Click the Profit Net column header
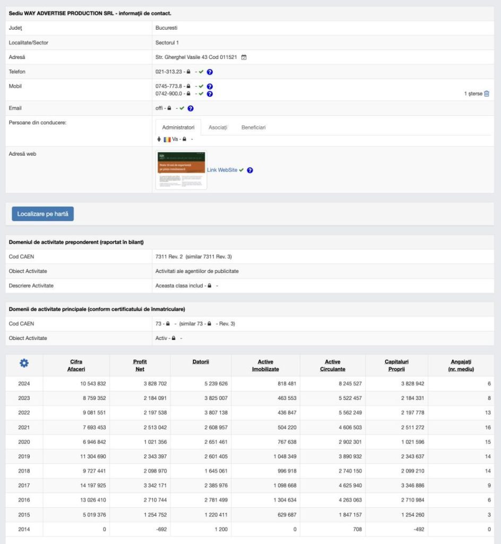Screen dimensions: 501x544 (140, 365)
